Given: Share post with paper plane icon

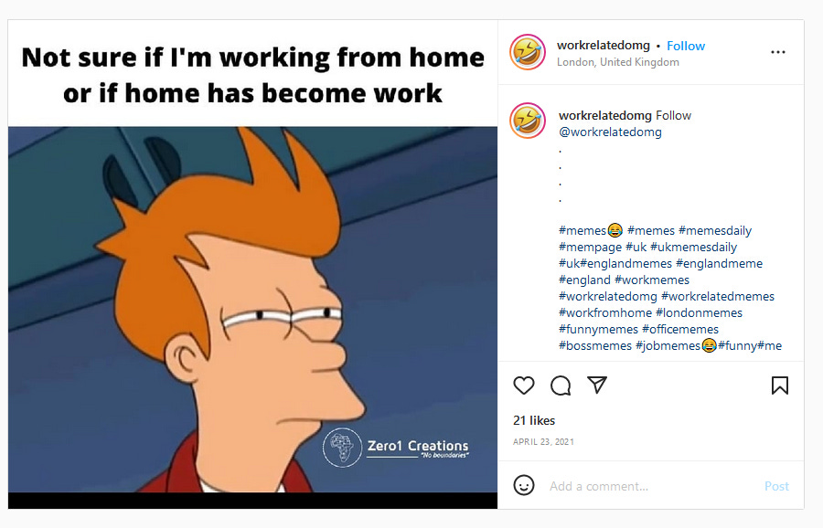Looking at the screenshot, I should pos(597,385).
